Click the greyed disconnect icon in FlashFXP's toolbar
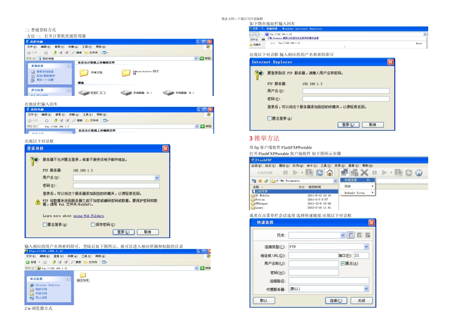Image resolution: width=473 pixels, height=334 pixels. pos(355,172)
